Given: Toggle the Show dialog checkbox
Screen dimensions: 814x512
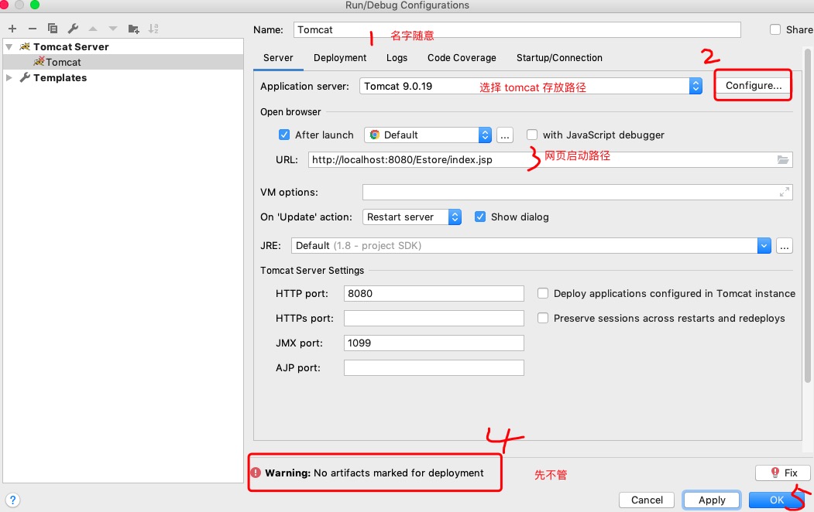Looking at the screenshot, I should [480, 217].
